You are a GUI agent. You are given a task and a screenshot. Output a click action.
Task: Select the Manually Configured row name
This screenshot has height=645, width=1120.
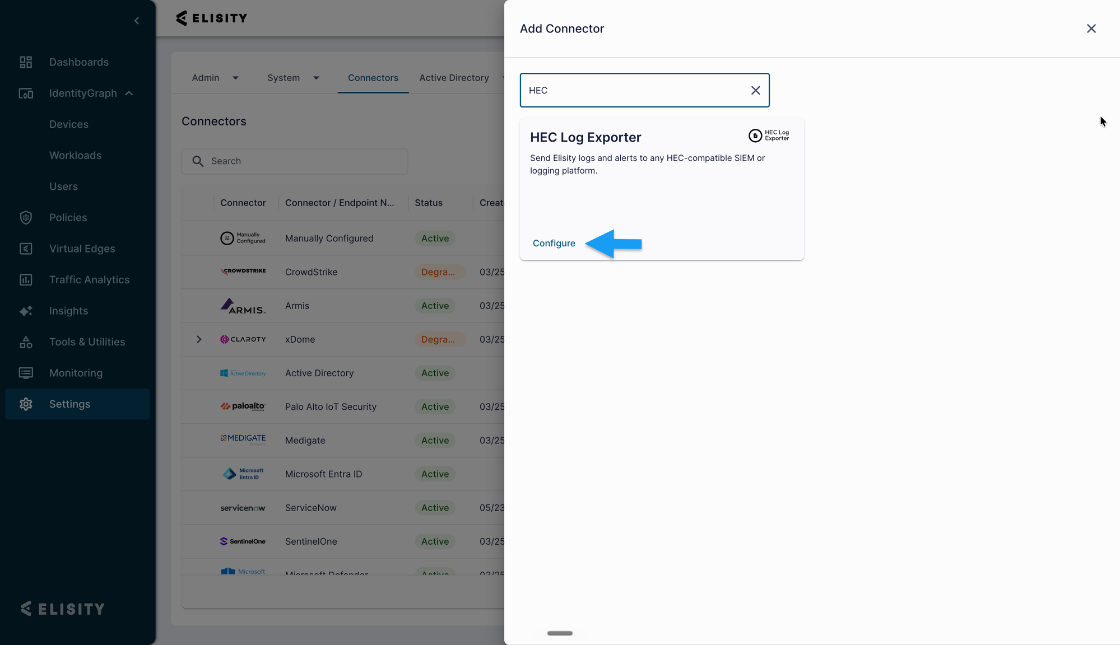click(329, 239)
